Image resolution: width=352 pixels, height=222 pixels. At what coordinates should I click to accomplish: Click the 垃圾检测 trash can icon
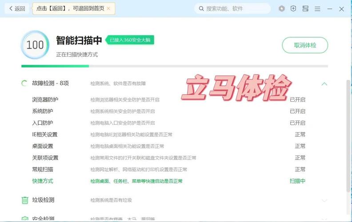pyautogui.click(x=25, y=200)
